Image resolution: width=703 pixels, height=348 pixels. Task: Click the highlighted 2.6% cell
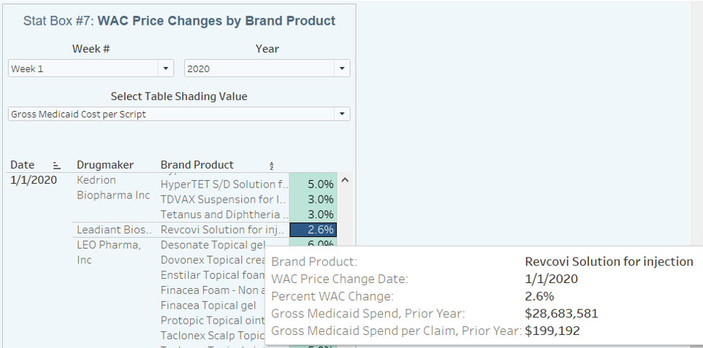tap(313, 230)
